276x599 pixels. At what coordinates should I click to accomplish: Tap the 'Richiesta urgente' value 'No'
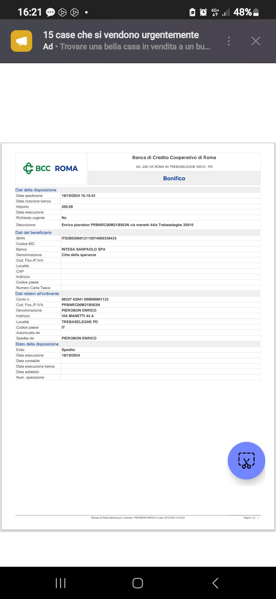pos(64,218)
